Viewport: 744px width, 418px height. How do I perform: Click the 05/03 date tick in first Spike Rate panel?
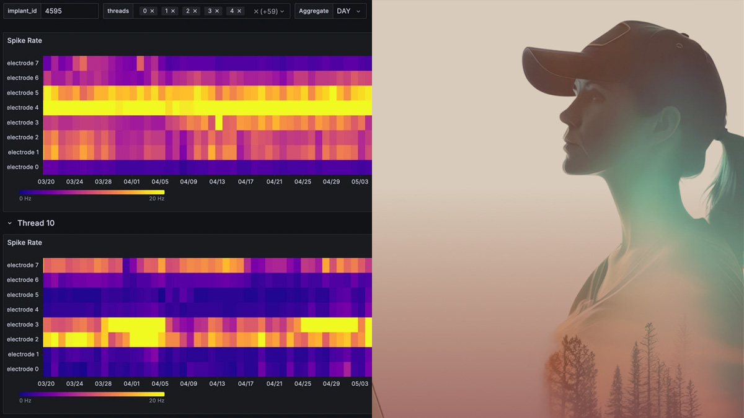coord(360,182)
